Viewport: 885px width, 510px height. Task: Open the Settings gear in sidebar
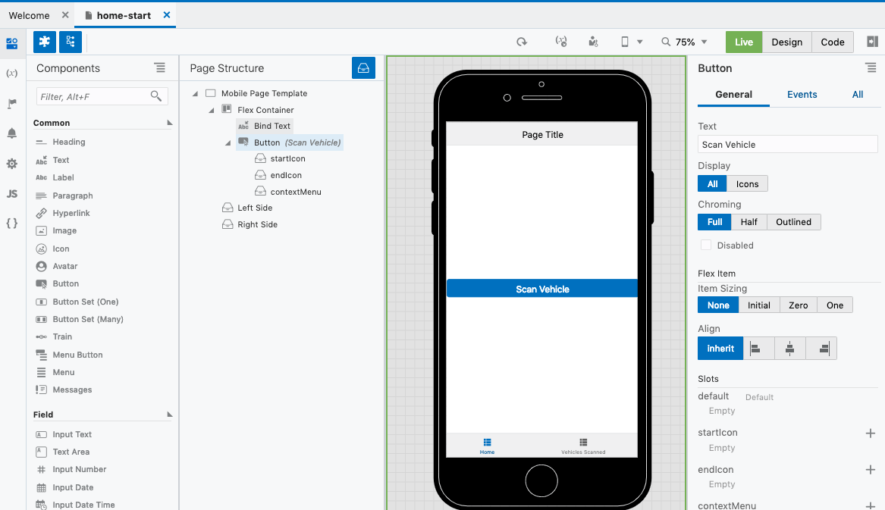12,164
